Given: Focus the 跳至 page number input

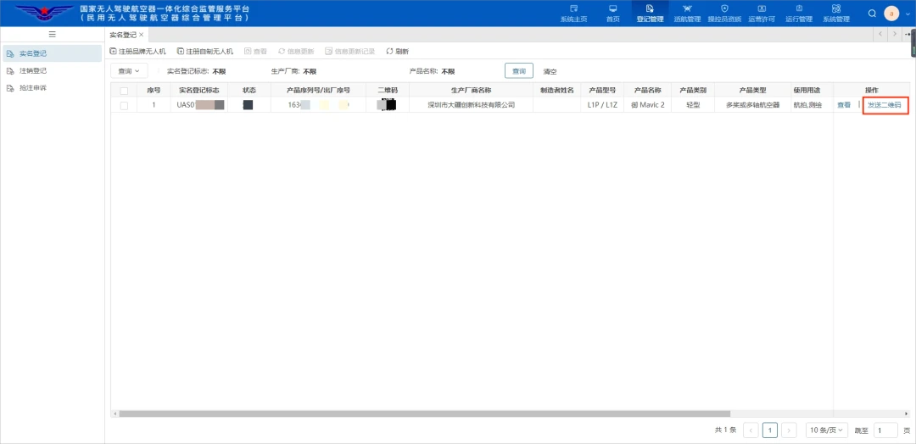Looking at the screenshot, I should pos(885,430).
